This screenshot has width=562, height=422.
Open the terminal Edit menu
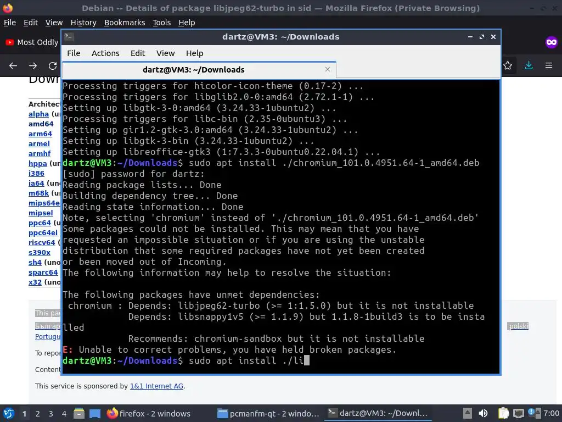[138, 53]
